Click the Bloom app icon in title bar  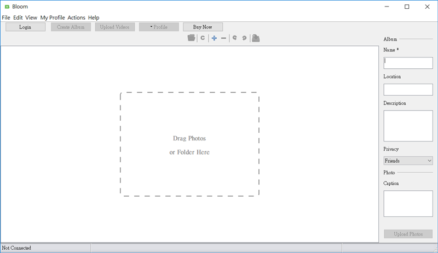(x=6, y=7)
